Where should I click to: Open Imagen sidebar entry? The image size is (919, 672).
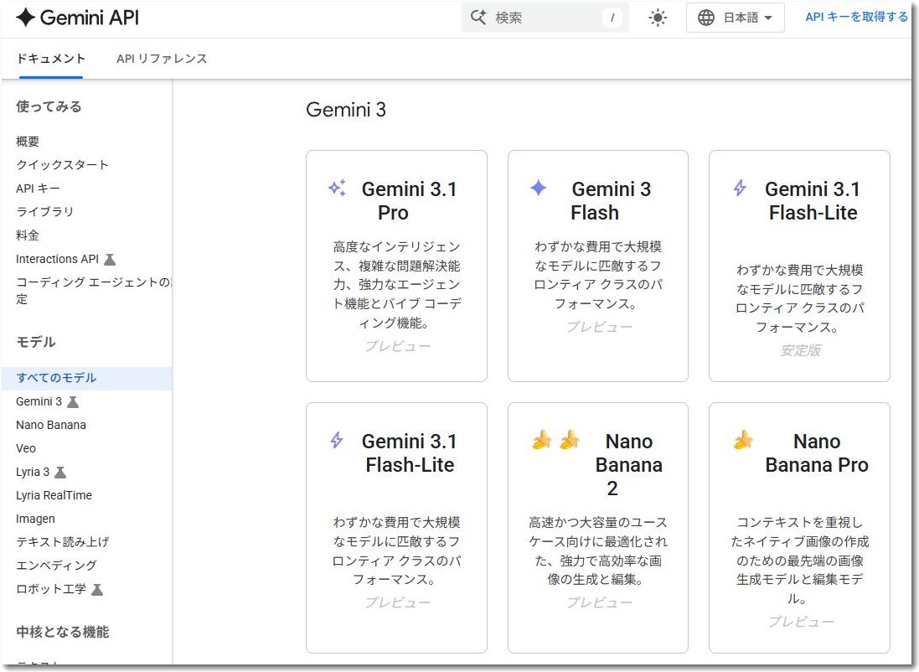35,519
